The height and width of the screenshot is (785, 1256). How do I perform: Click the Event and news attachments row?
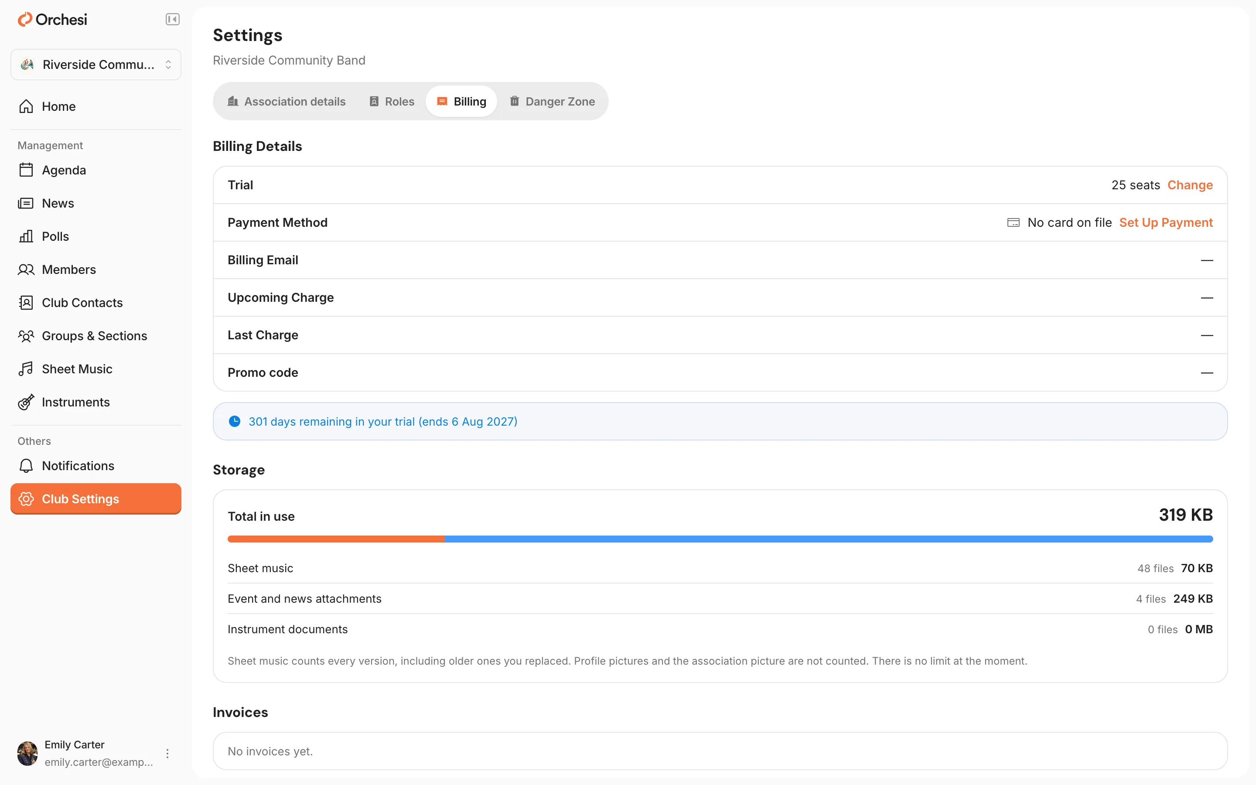click(720, 599)
